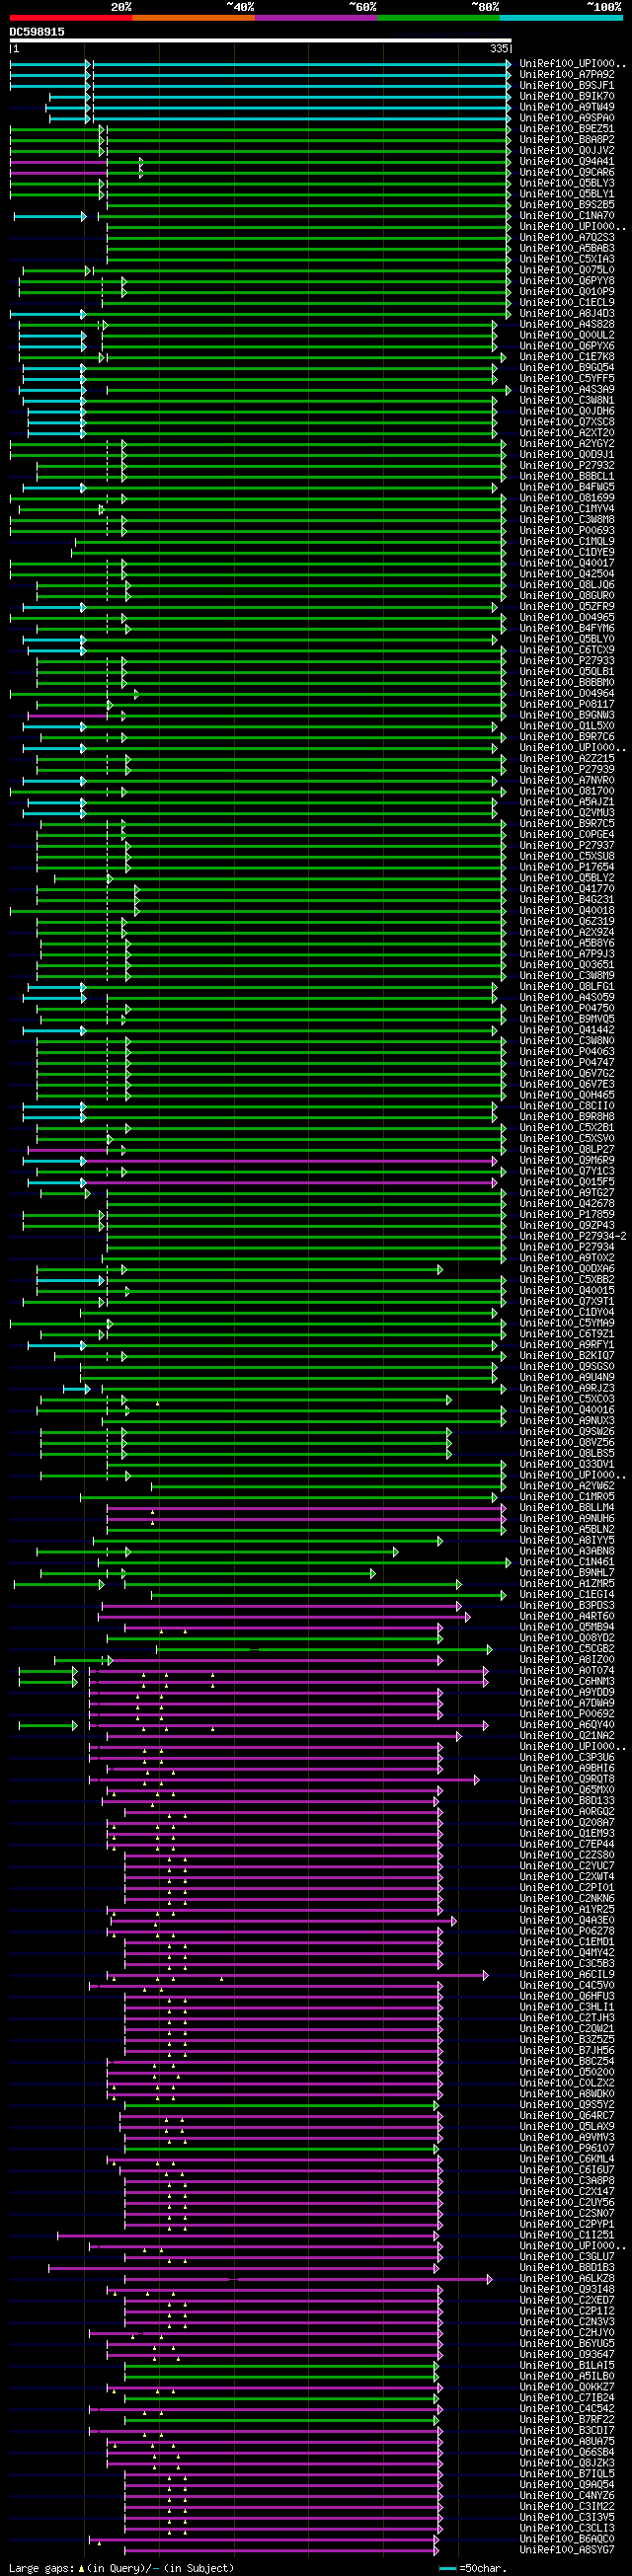Click the UniRef100_A9TW49 label
This screenshot has height=2576, width=632.
pyautogui.click(x=567, y=107)
